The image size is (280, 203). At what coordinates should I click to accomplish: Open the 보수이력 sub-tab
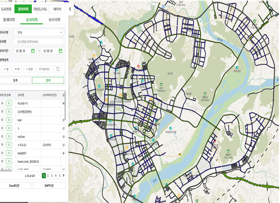point(54,20)
